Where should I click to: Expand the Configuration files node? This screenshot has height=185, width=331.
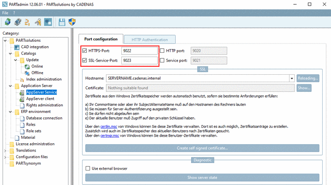[5, 157]
